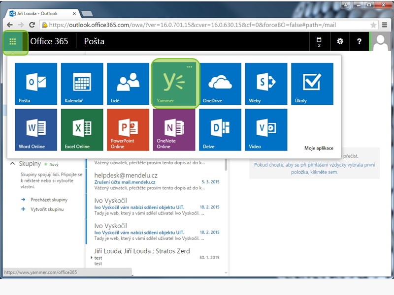Open OneNote Online tile
This screenshot has height=295, width=394.
coord(174,130)
